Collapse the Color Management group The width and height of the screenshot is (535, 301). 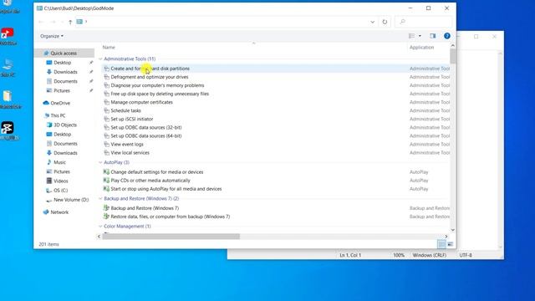coord(100,227)
